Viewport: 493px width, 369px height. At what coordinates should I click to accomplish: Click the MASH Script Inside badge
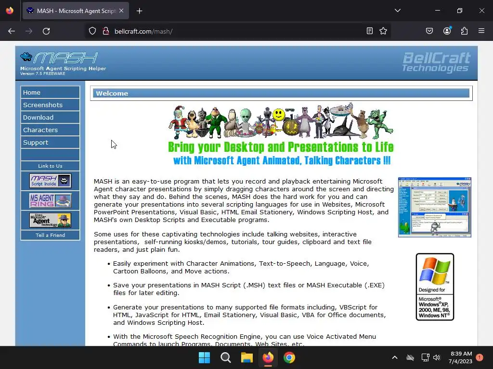(x=50, y=181)
